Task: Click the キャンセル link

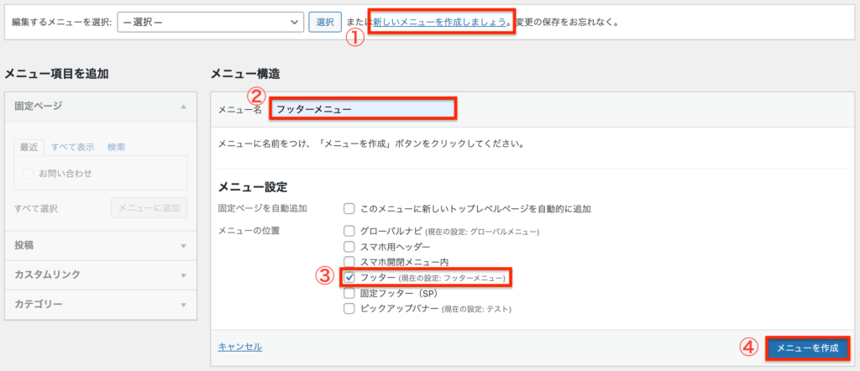Action: pyautogui.click(x=239, y=347)
